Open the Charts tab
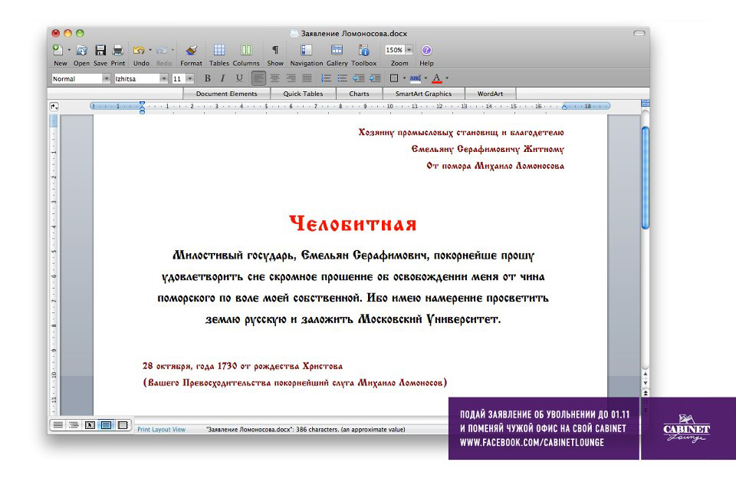This screenshot has width=736, height=495. point(359,94)
